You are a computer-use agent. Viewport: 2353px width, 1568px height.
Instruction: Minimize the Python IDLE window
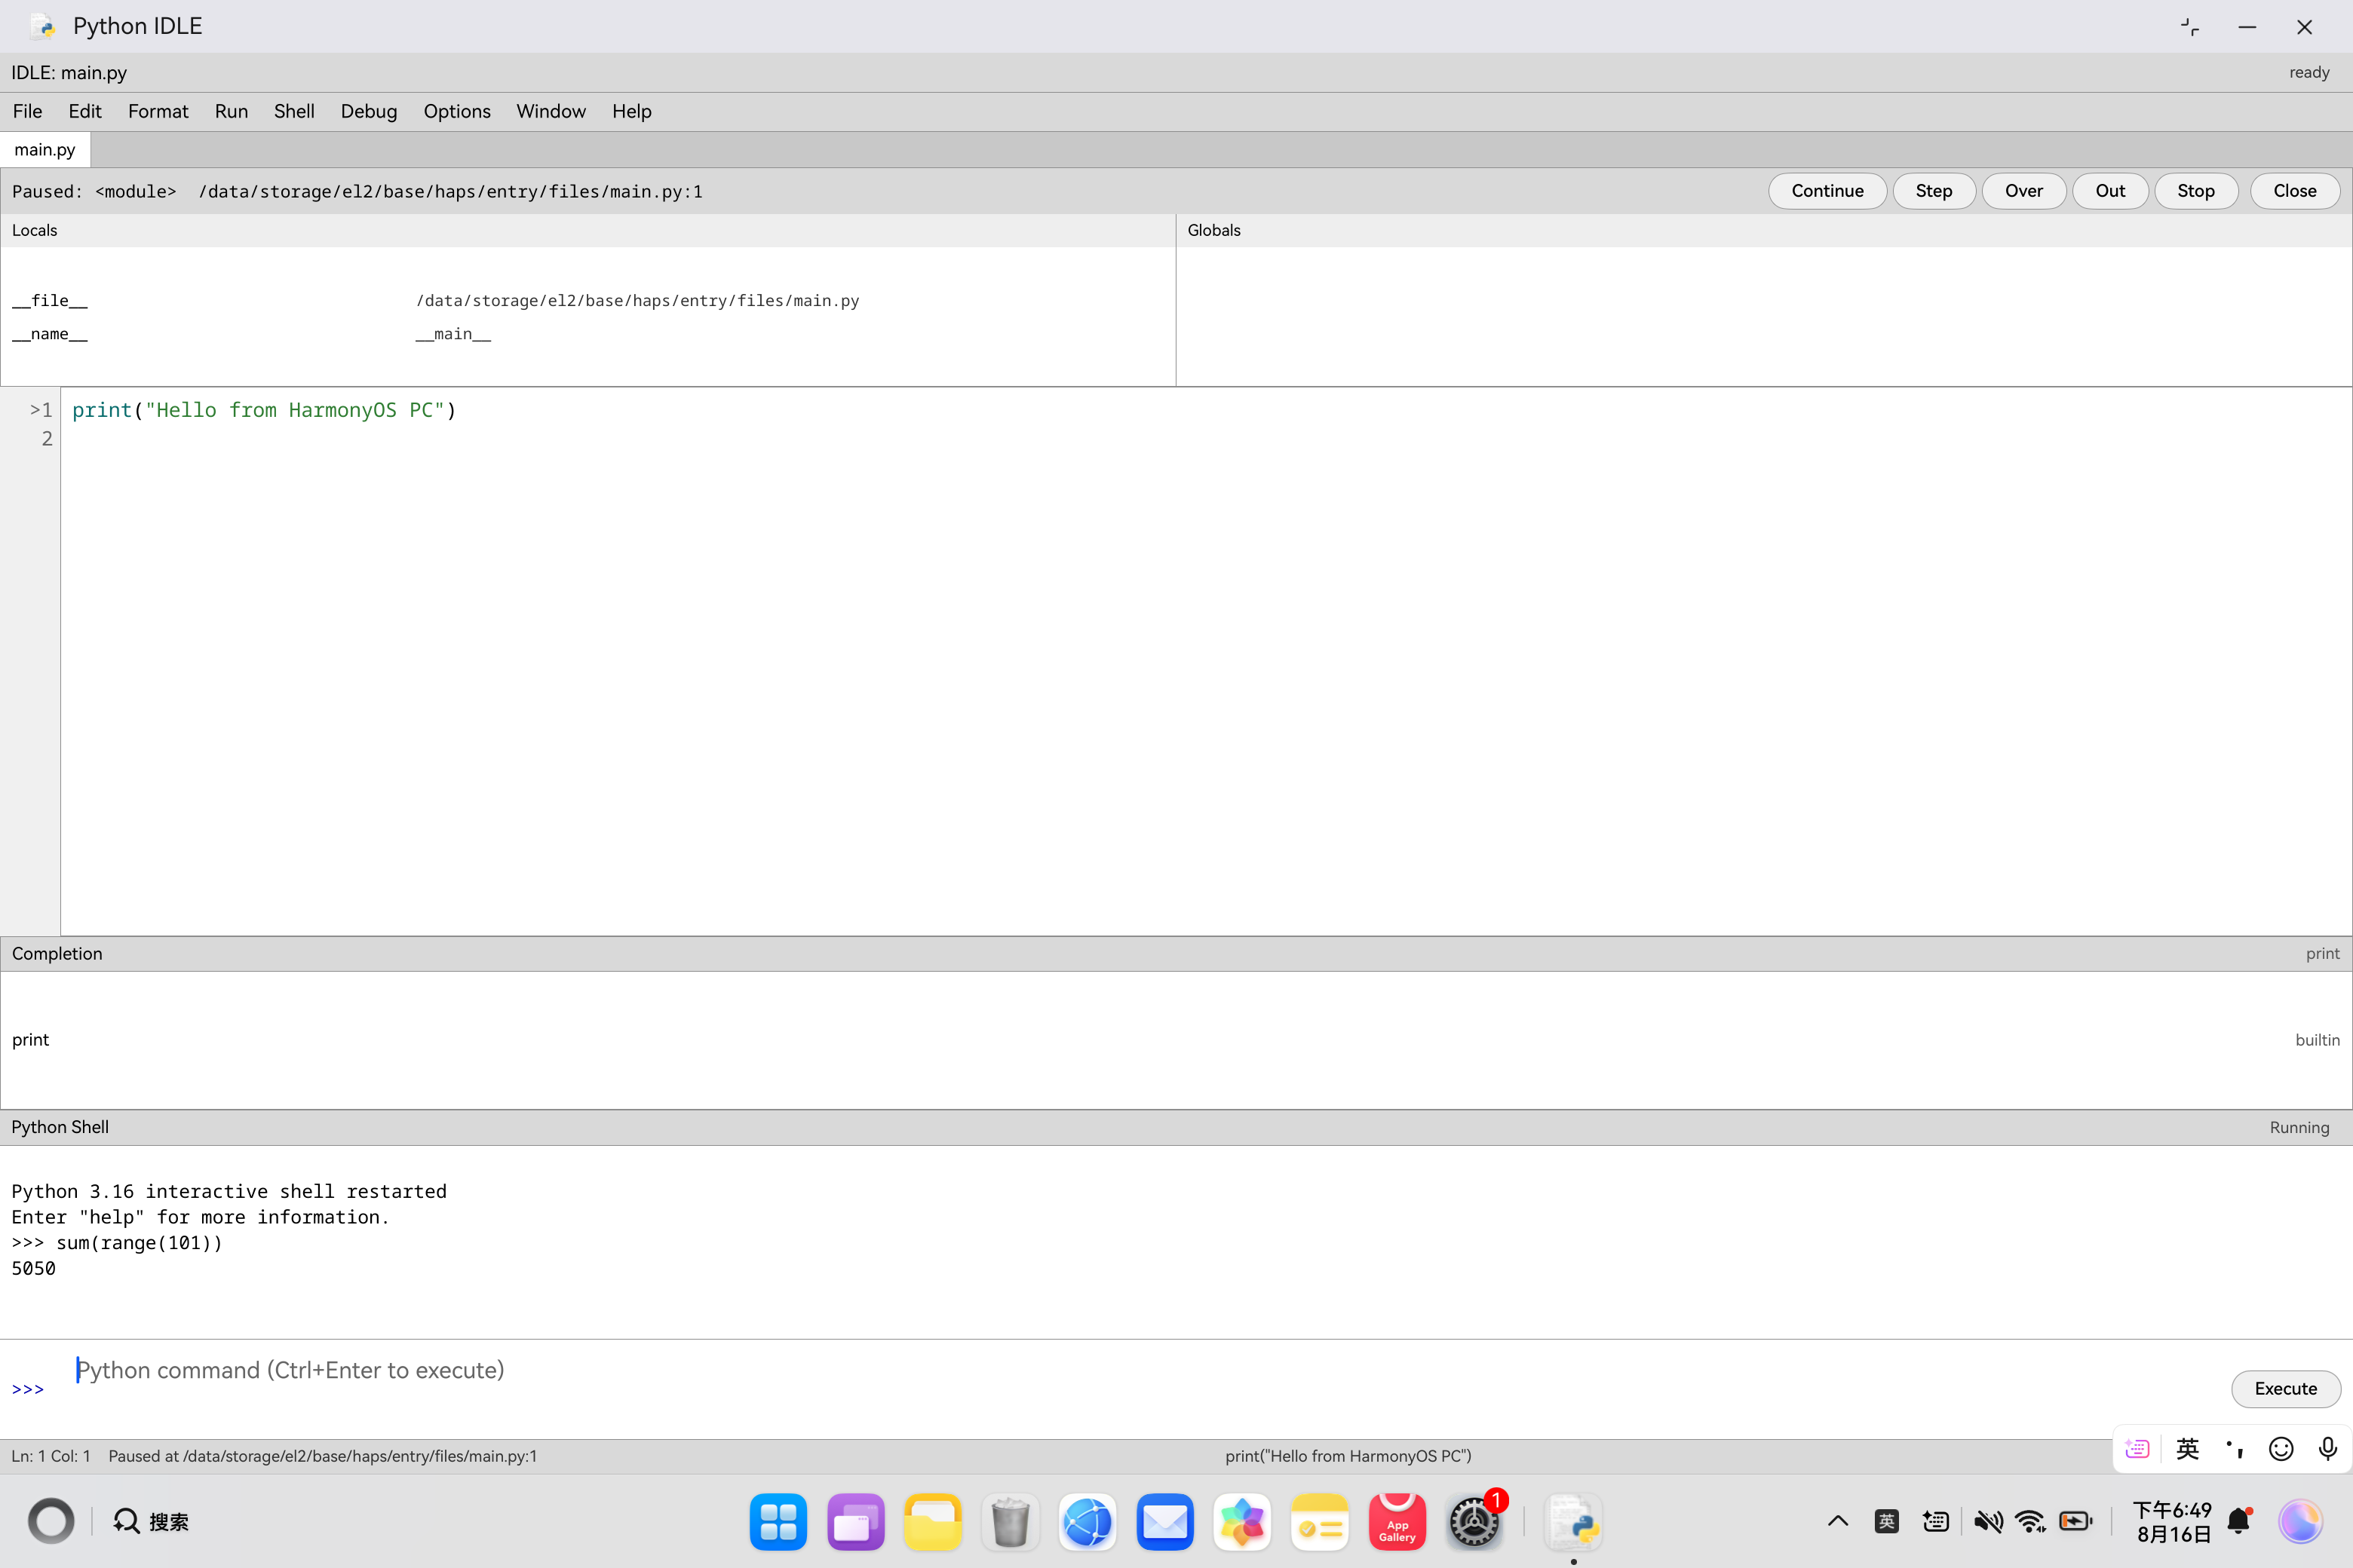[x=2247, y=27]
